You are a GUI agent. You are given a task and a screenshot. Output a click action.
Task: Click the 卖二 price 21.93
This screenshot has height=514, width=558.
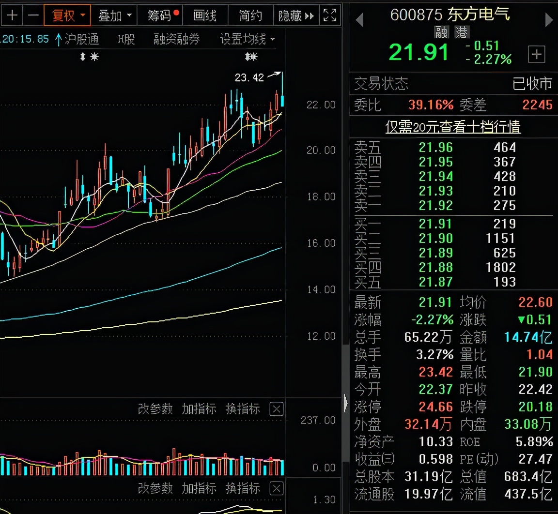tap(435, 191)
